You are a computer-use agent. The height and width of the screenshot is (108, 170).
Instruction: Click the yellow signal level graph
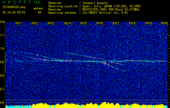pyautogui.click(x=86, y=105)
